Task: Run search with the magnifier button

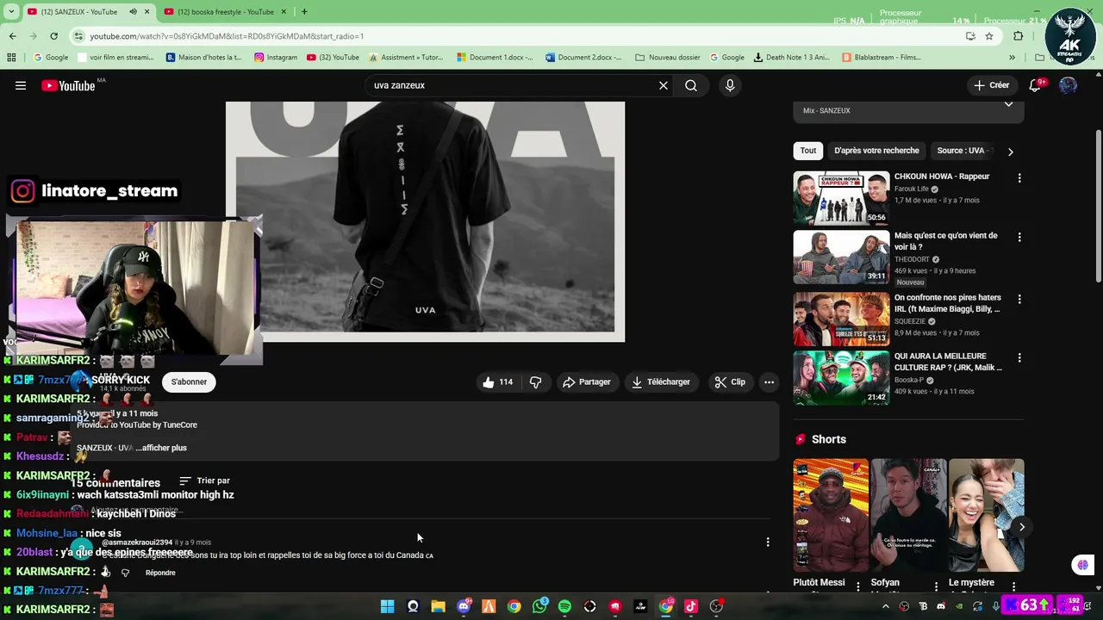Action: (691, 85)
